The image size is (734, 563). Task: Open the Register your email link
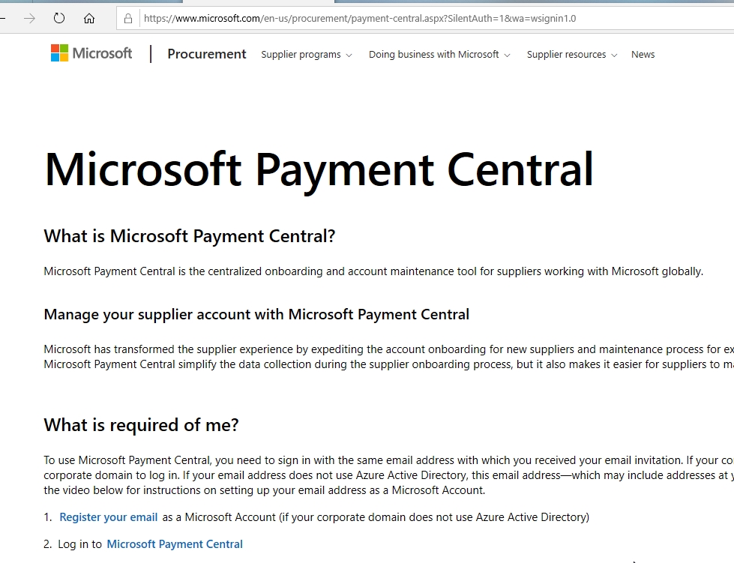click(x=108, y=517)
